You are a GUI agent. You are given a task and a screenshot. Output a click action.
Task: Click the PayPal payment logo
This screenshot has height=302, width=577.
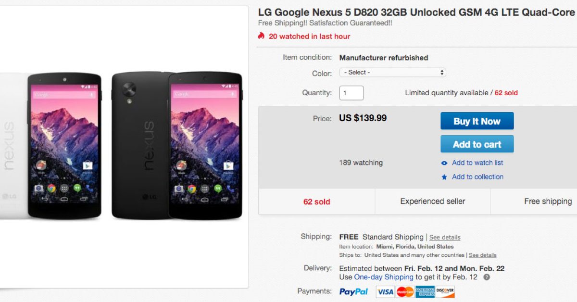tap(353, 291)
